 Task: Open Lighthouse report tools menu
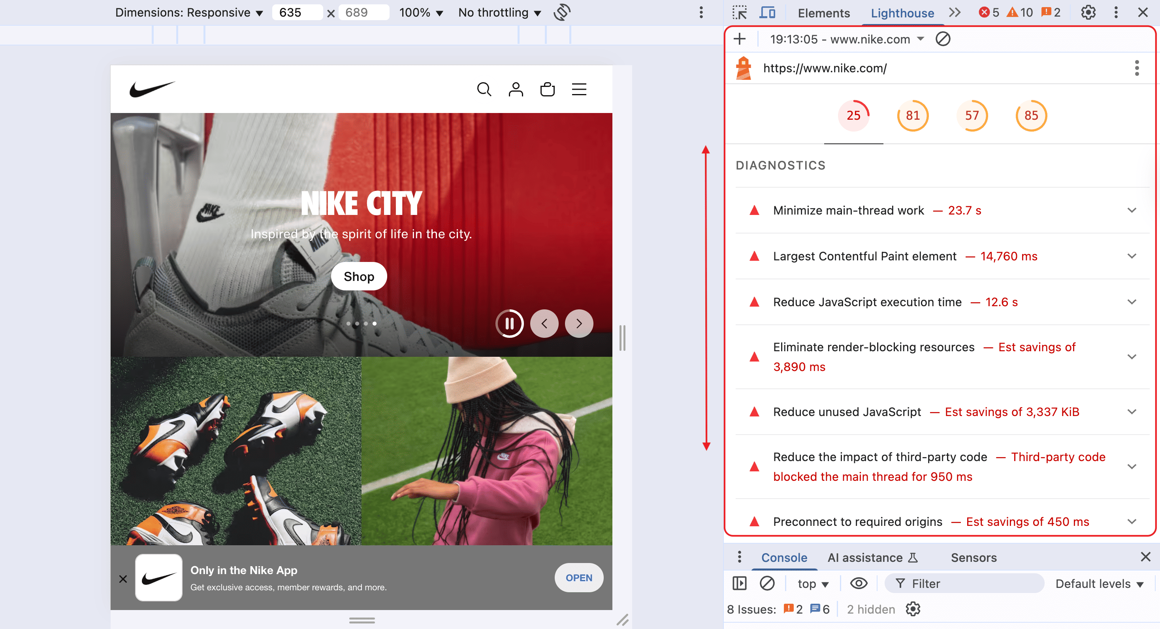pos(1137,68)
